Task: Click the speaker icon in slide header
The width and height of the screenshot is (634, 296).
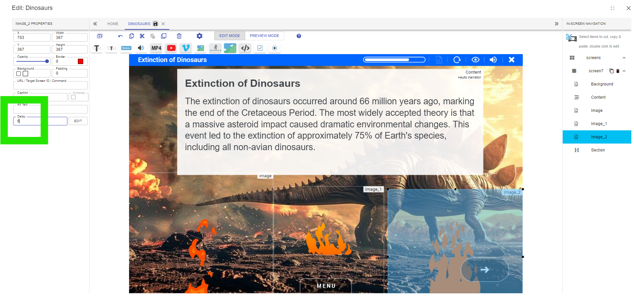Action: coord(493,60)
